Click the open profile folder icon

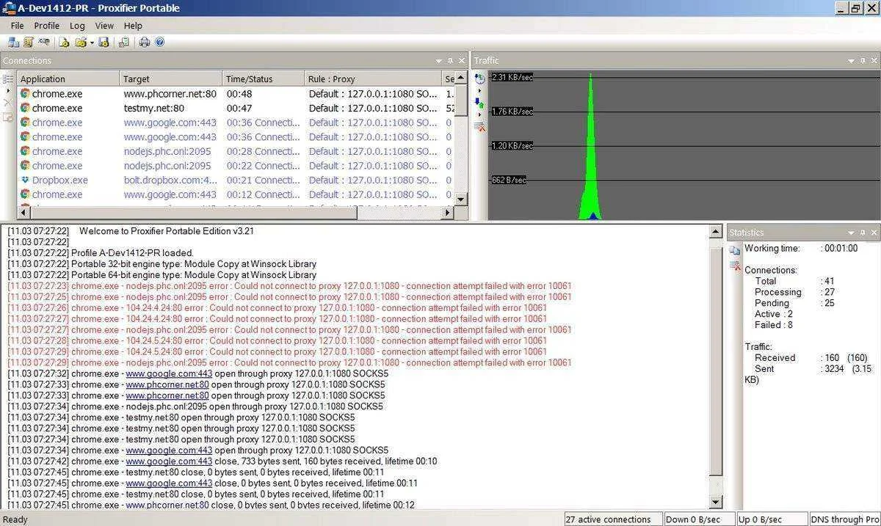[80, 43]
